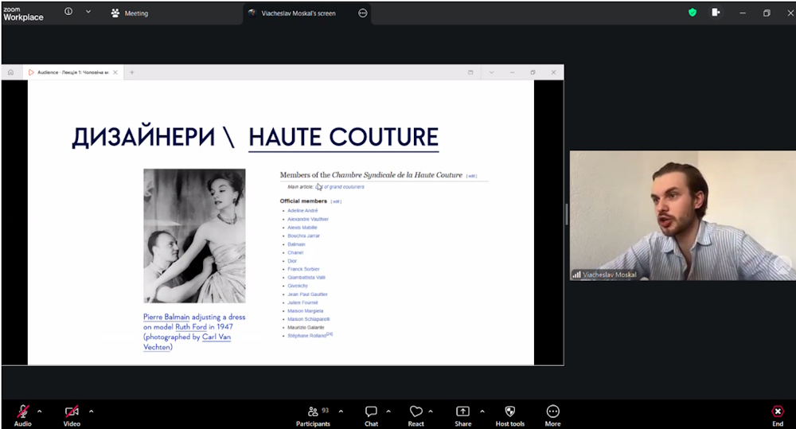
Task: Expand share options arrow next to Share
Action: tap(482, 411)
